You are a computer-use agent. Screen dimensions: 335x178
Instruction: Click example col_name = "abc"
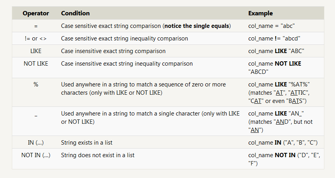[x=271, y=26]
